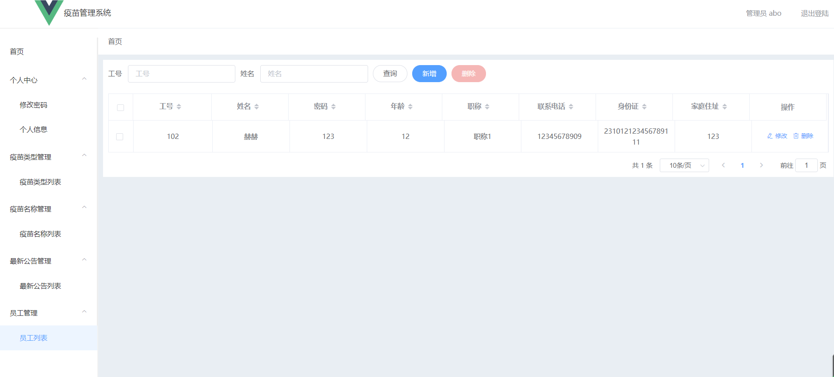This screenshot has width=834, height=377.
Task: Open the 10条/页 page size dropdown
Action: 684,166
